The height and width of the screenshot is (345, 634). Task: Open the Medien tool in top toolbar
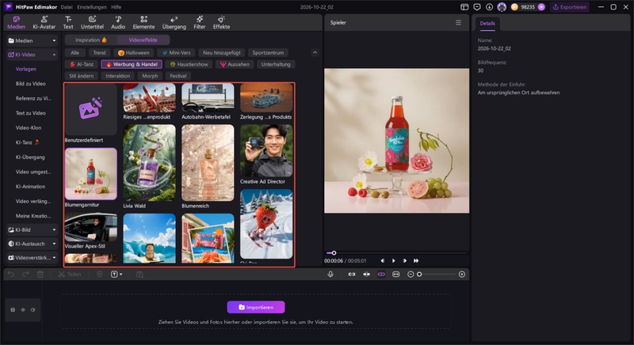pyautogui.click(x=16, y=23)
